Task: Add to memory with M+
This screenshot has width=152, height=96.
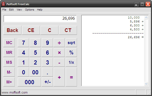Action: [9, 82]
